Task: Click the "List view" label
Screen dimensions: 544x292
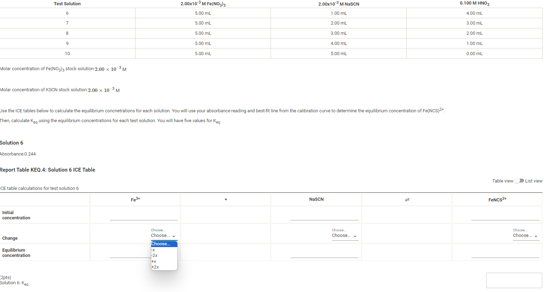Action: tap(534, 180)
